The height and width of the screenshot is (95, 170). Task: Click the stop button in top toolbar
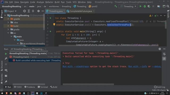pos(153,6)
